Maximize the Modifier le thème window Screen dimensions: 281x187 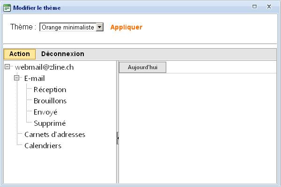(x=254, y=7)
